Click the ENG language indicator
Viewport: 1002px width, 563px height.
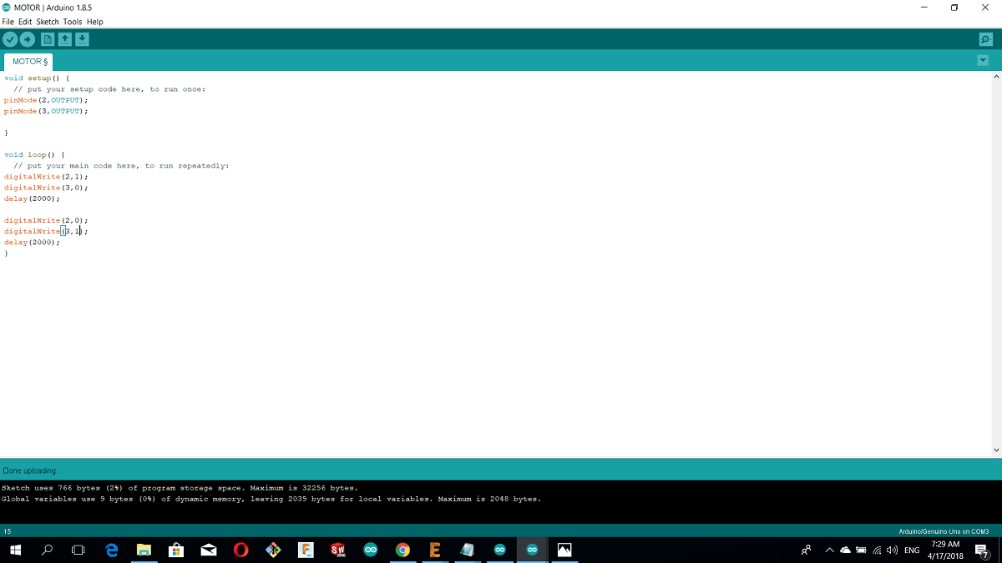[912, 550]
